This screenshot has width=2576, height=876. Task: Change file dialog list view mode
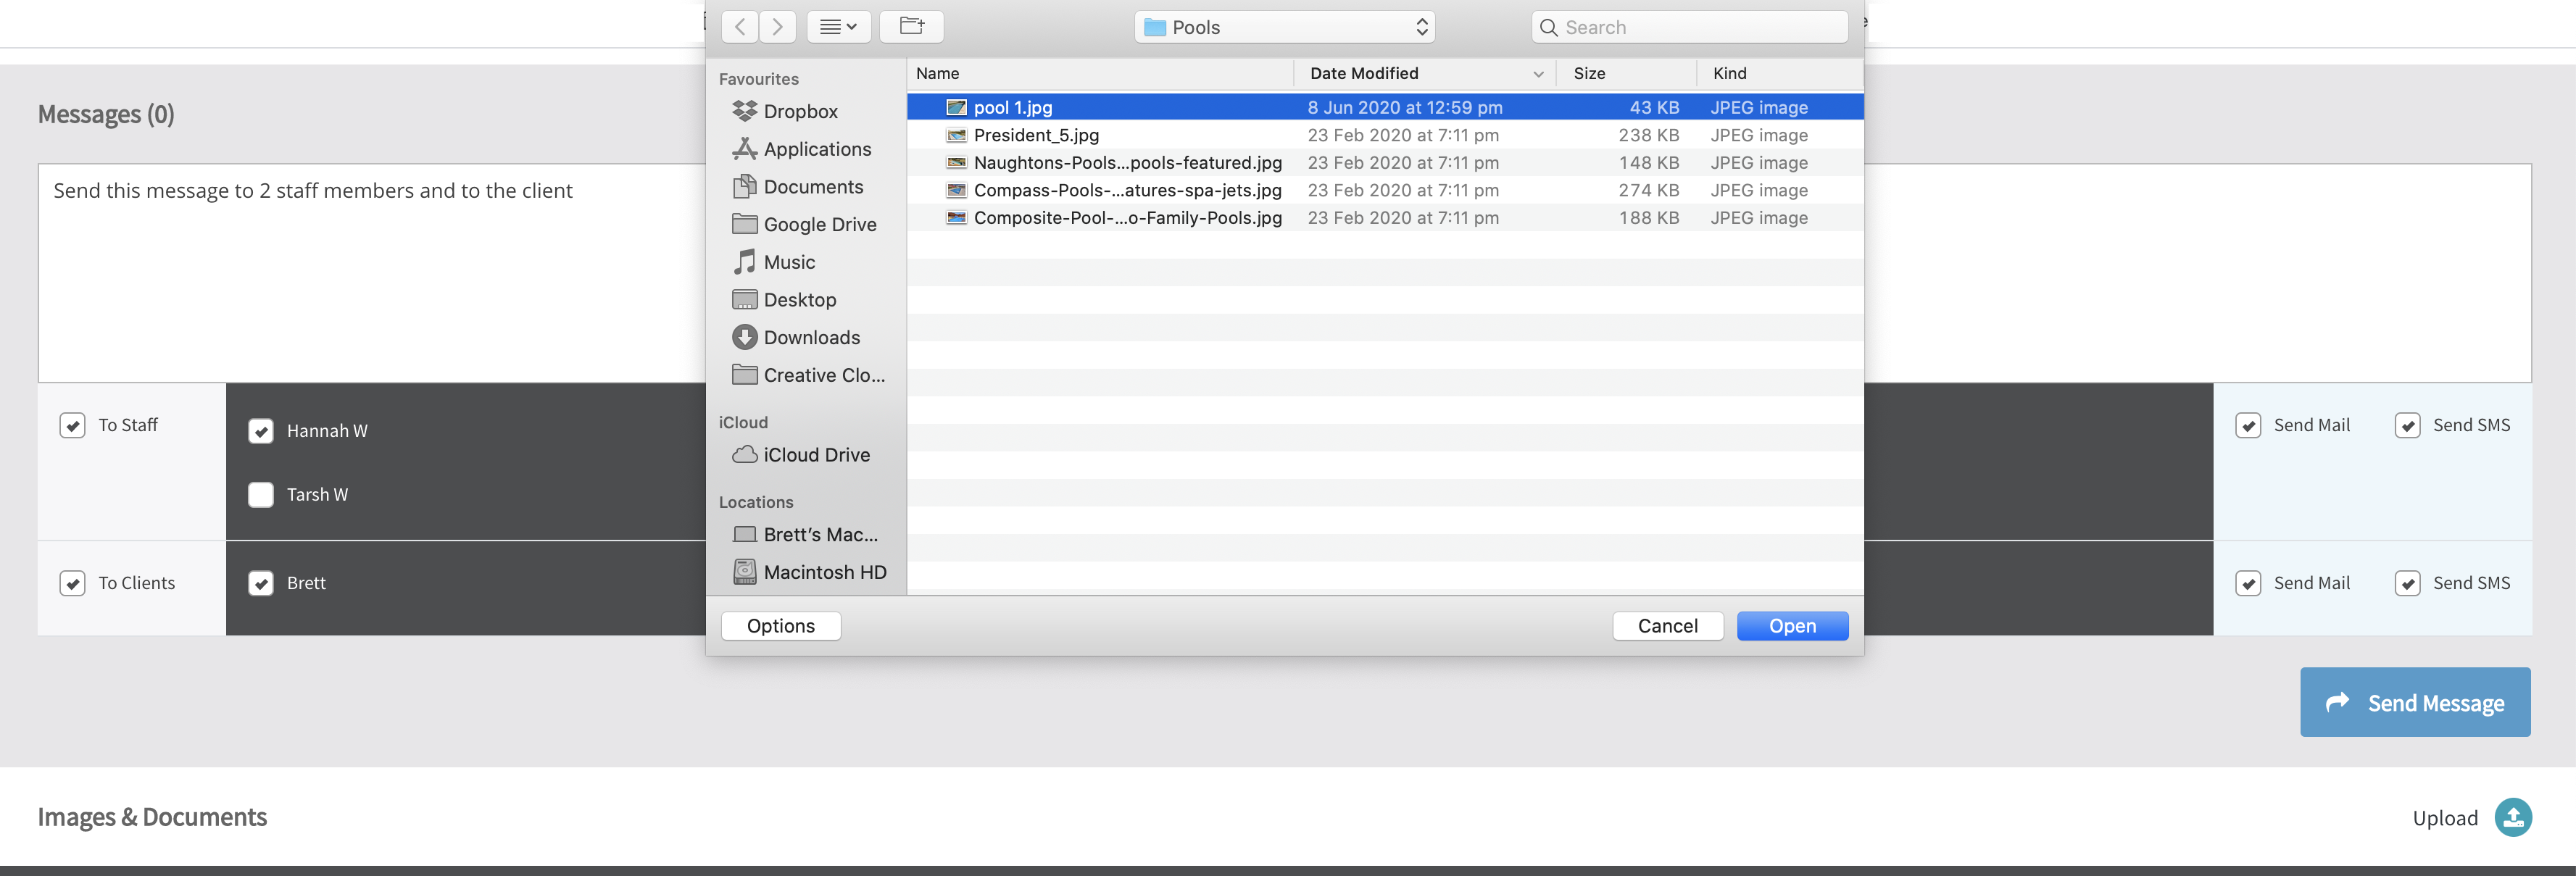tap(838, 27)
